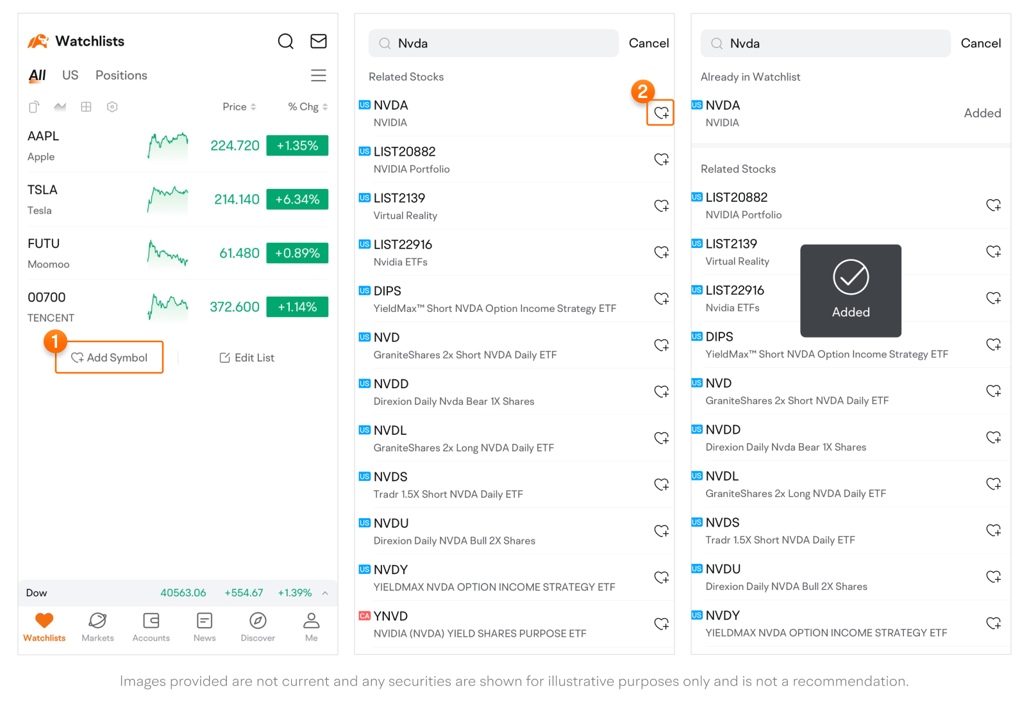This screenshot has height=704, width=1029.
Task: Switch to the Positions tab
Action: coord(121,76)
